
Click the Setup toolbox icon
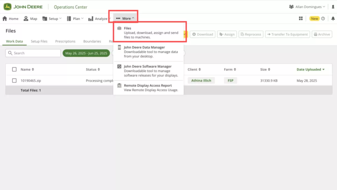tap(45, 19)
